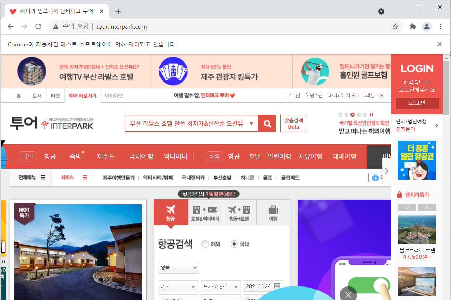Click the 회원가입 link

(x=314, y=96)
